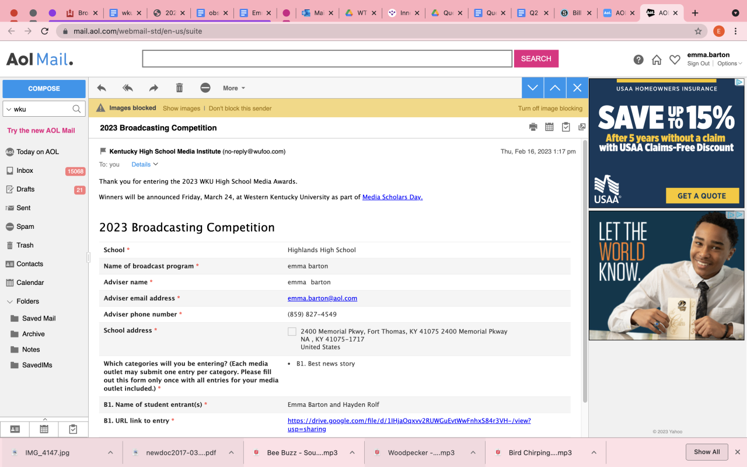
Task: Click the COMPOSE button
Action: click(x=44, y=89)
